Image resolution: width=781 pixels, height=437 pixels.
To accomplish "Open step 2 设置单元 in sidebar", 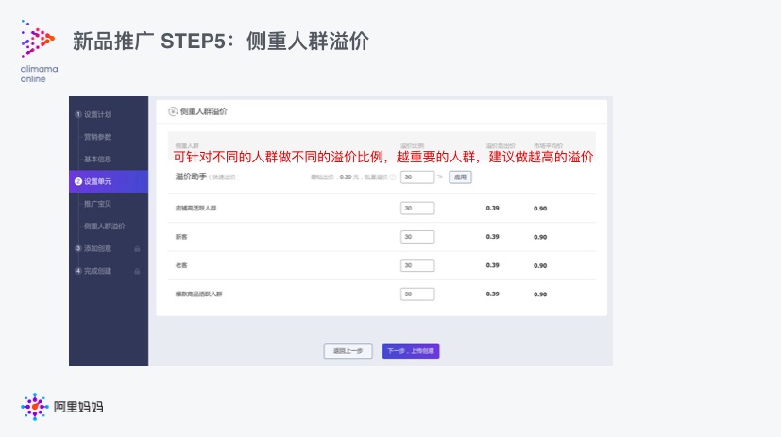I will (109, 181).
